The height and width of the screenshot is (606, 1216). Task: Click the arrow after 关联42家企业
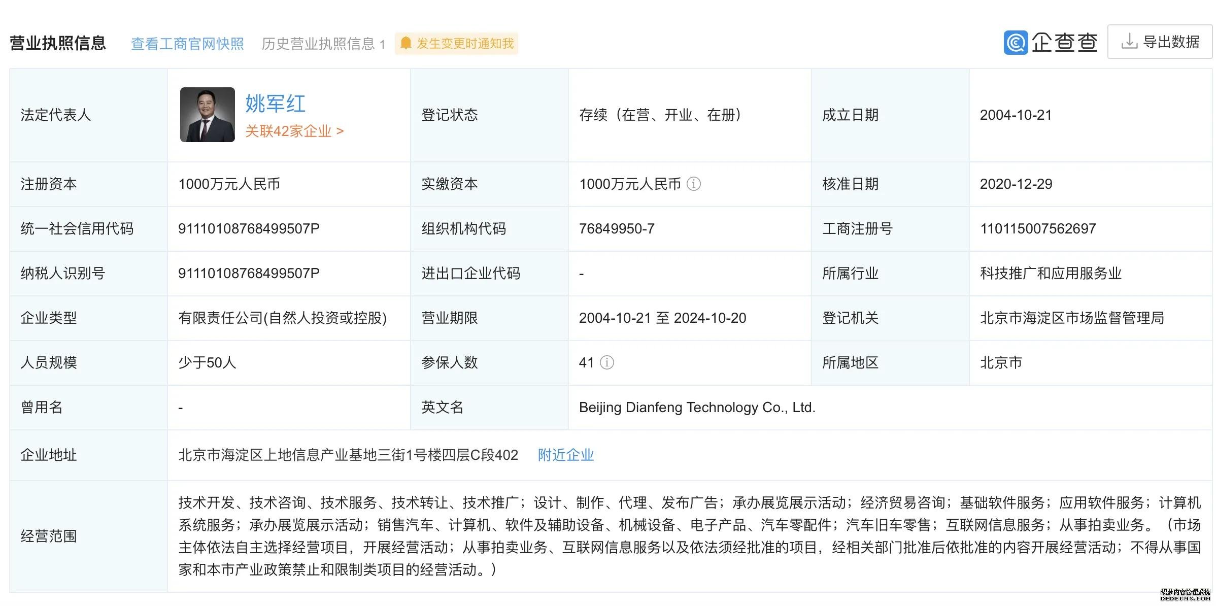pyautogui.click(x=341, y=131)
